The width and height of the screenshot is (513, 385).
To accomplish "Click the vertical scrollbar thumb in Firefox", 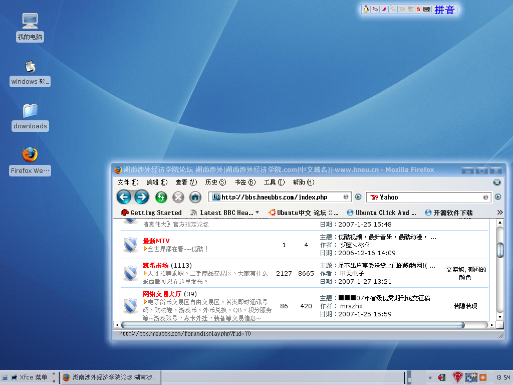I will [x=499, y=250].
